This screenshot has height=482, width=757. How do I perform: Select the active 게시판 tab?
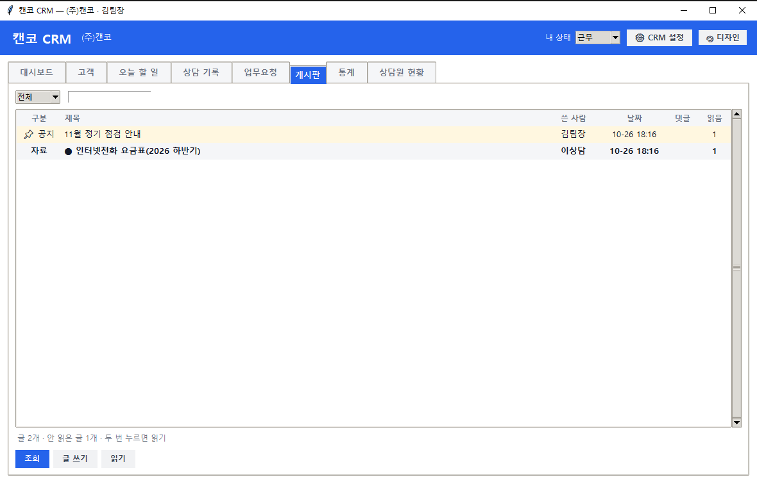pos(308,75)
